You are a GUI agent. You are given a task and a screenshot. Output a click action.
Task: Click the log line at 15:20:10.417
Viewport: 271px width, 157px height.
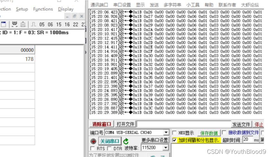click(176, 29)
